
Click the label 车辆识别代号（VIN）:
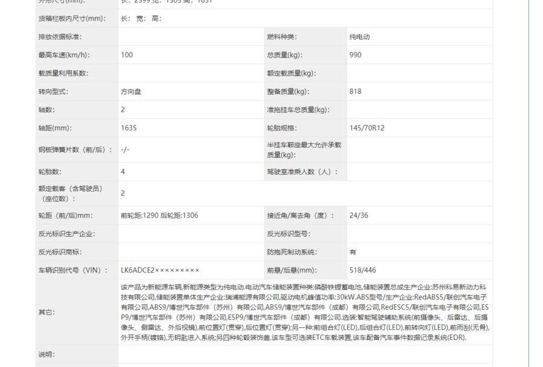73,270
